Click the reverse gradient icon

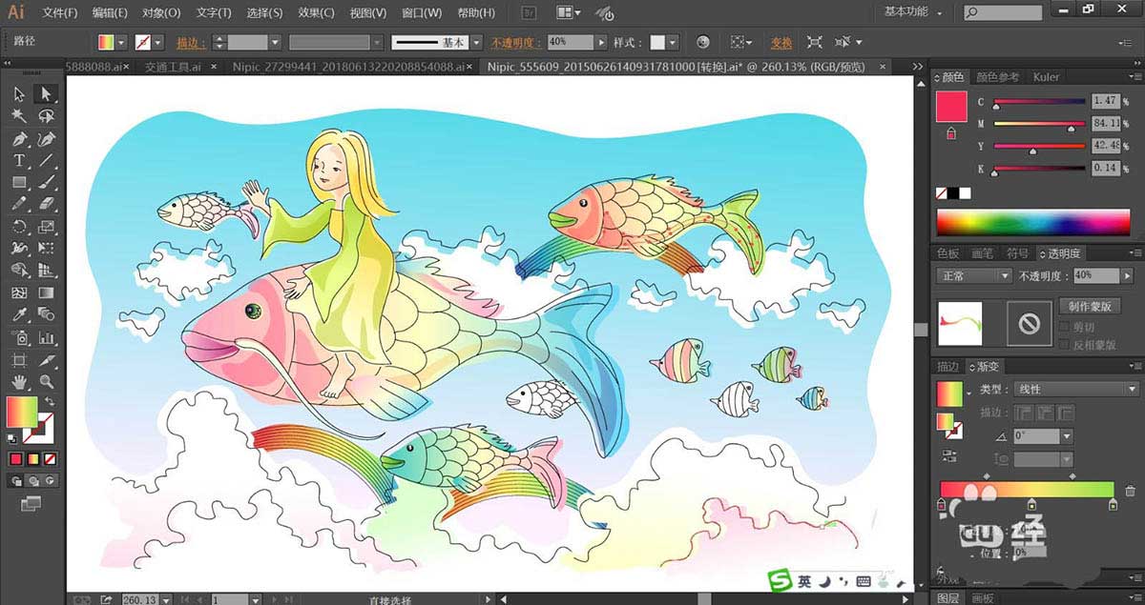click(950, 456)
